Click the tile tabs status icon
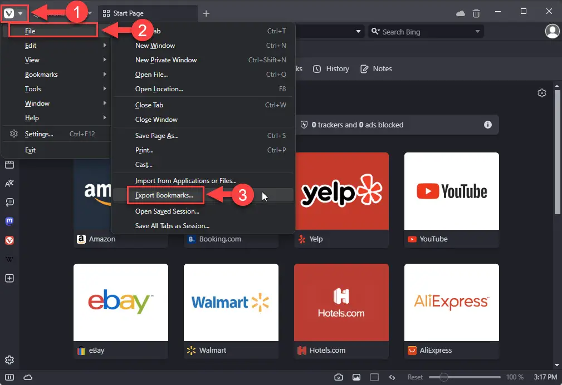 (374, 377)
